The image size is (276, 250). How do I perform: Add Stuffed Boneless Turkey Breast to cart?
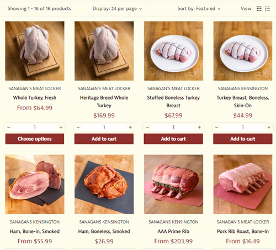click(173, 139)
